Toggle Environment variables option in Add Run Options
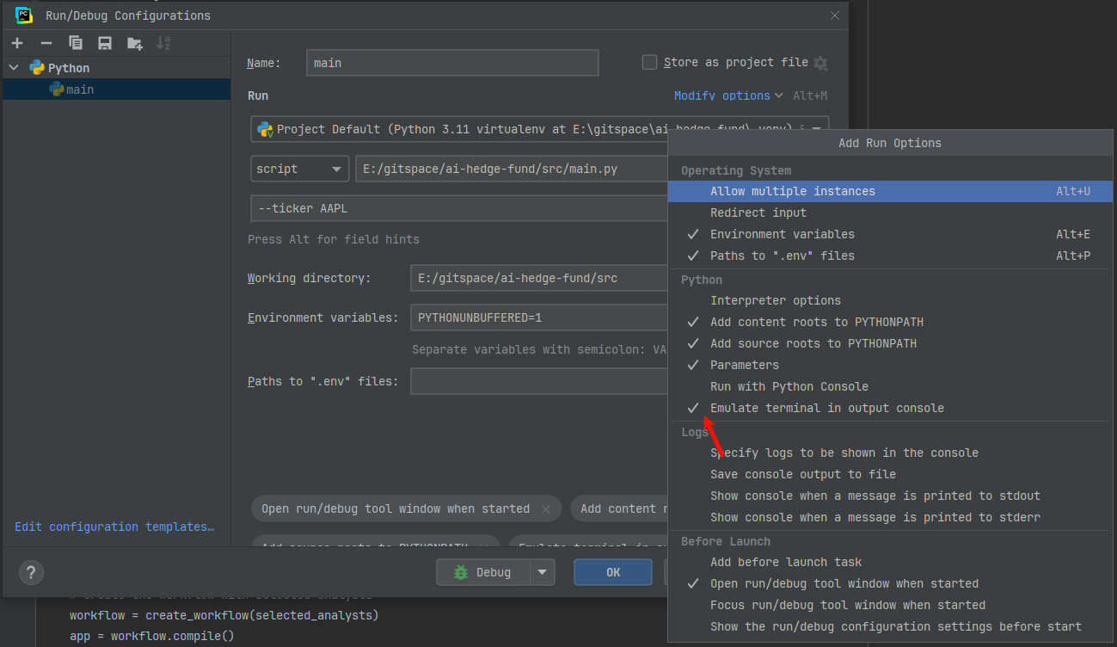 [890, 234]
